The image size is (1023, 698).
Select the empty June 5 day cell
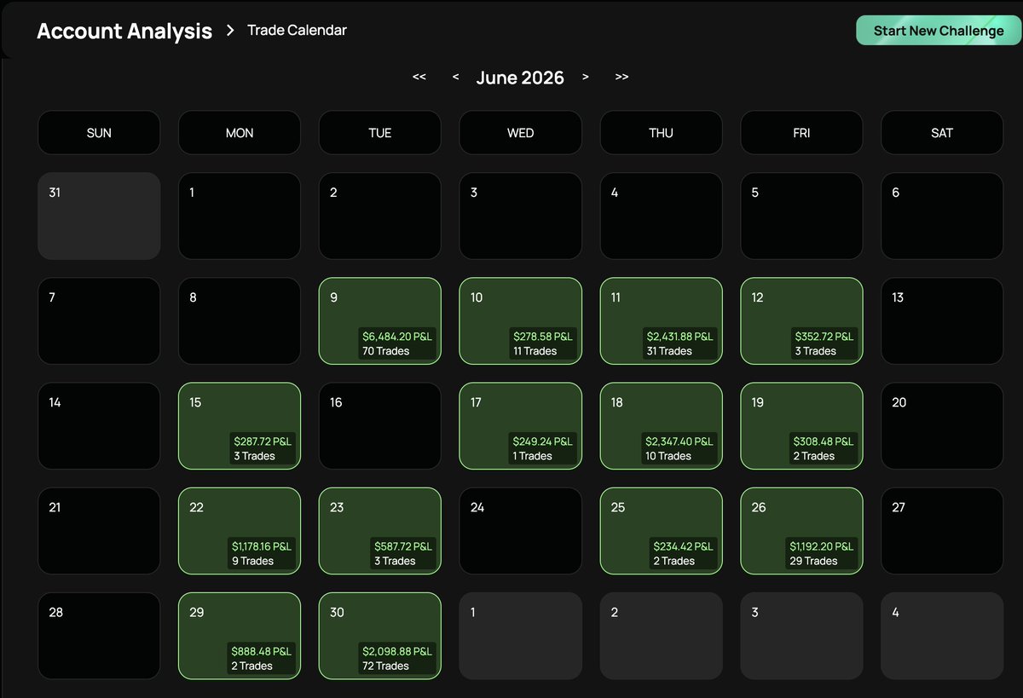(x=802, y=216)
